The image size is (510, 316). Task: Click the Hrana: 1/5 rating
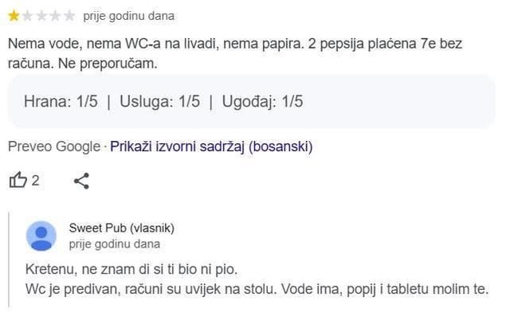point(61,101)
